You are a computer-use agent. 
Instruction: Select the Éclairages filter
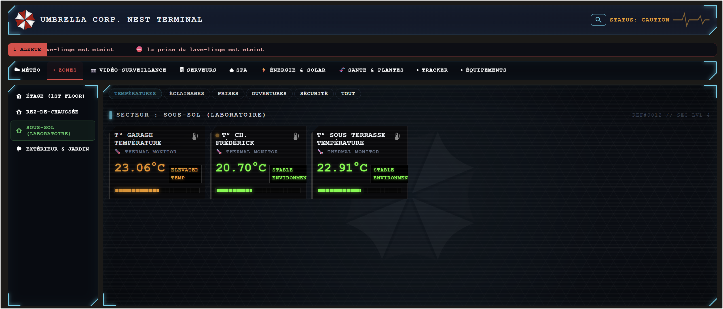[187, 94]
